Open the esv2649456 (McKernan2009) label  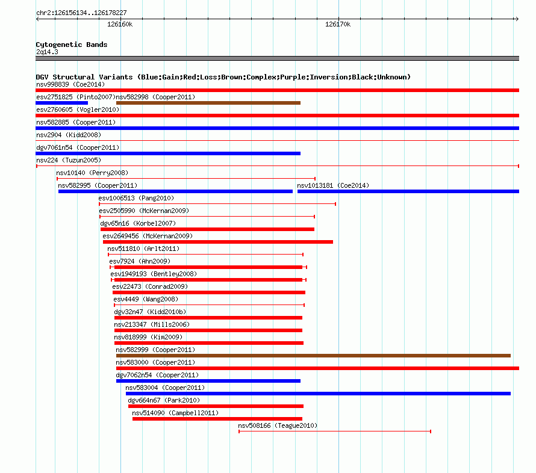coord(148,236)
